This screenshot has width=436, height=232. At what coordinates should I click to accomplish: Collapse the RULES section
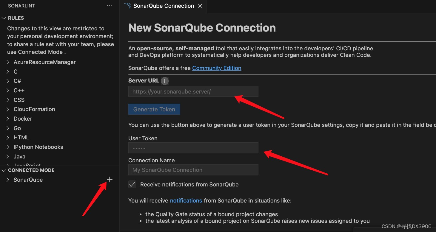4,18
